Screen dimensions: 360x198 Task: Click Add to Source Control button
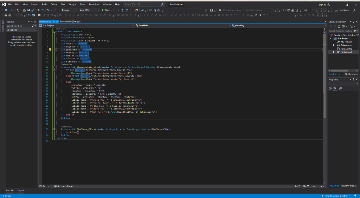click(x=337, y=196)
